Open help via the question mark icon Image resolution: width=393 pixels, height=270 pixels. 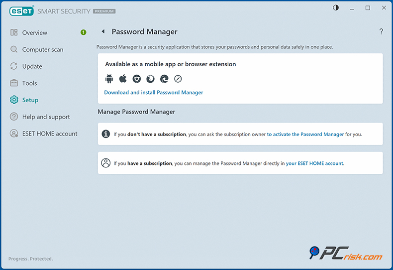pyautogui.click(x=381, y=32)
